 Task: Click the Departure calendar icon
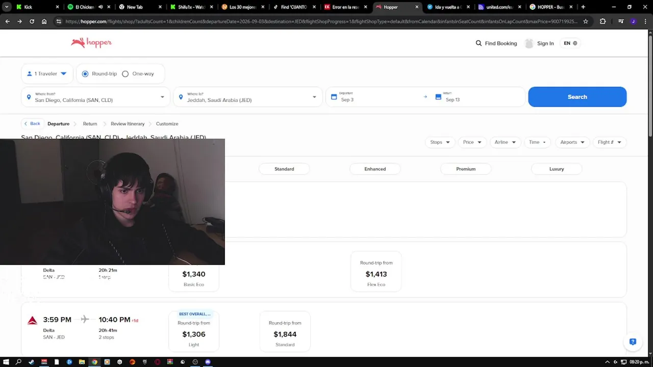point(334,97)
